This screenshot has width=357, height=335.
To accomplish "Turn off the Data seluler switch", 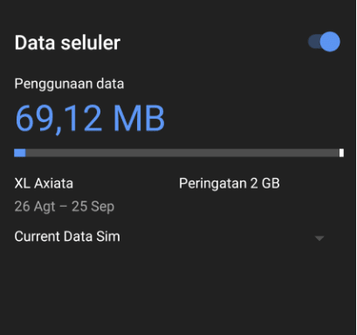I will point(324,42).
